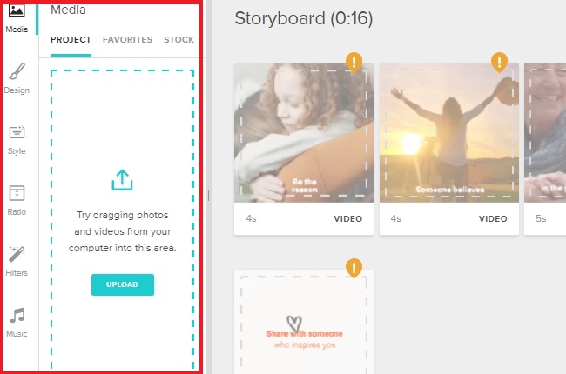The width and height of the screenshot is (566, 374).
Task: Switch to the STOCK tab
Action: pyautogui.click(x=179, y=40)
